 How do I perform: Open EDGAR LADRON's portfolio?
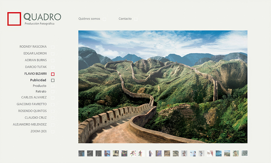(35, 53)
